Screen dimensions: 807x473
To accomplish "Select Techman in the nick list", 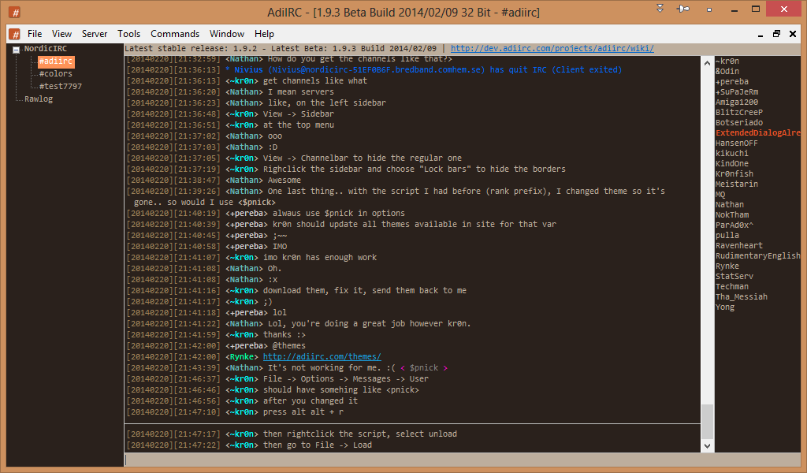I will [732, 287].
